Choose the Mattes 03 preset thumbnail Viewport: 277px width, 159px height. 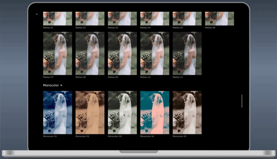pos(122,19)
